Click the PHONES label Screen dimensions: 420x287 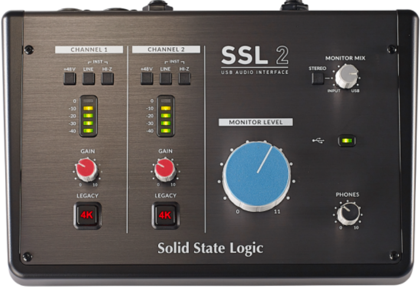[x=348, y=195]
